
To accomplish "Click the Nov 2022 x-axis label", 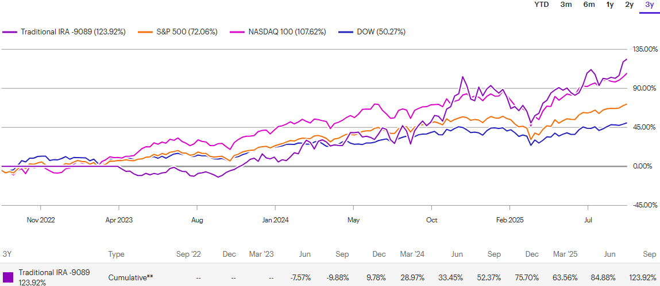I will 40,220.
